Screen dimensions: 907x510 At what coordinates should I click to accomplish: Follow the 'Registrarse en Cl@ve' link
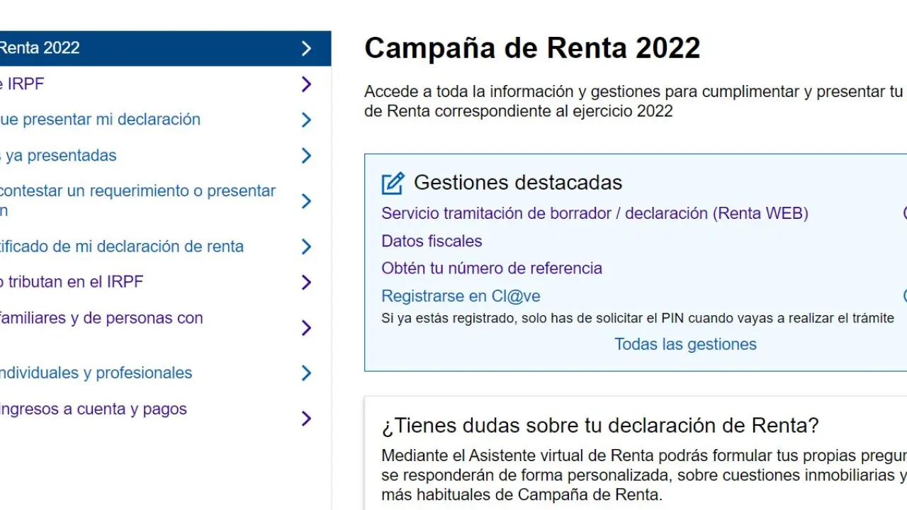click(x=461, y=296)
